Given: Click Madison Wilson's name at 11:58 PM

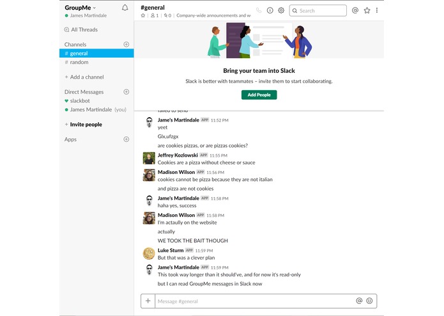Looking at the screenshot, I should (176, 215).
